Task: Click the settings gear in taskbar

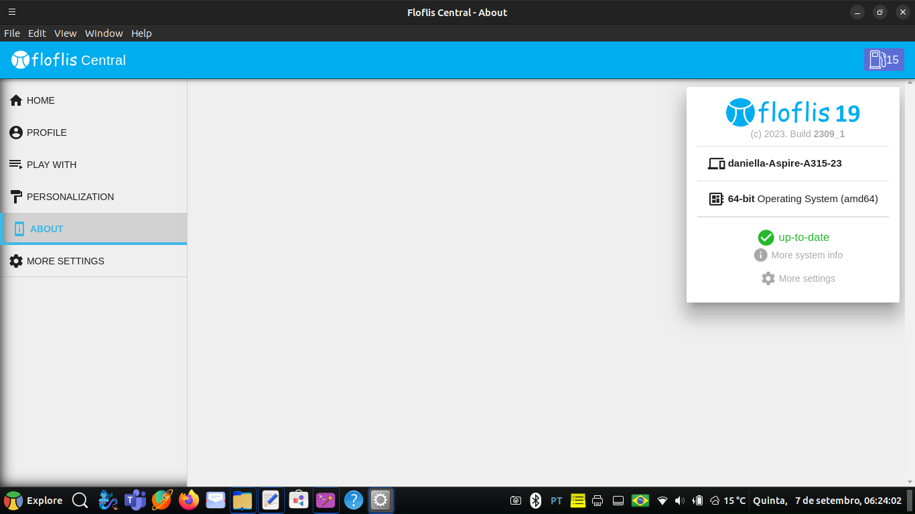Action: tap(380, 500)
